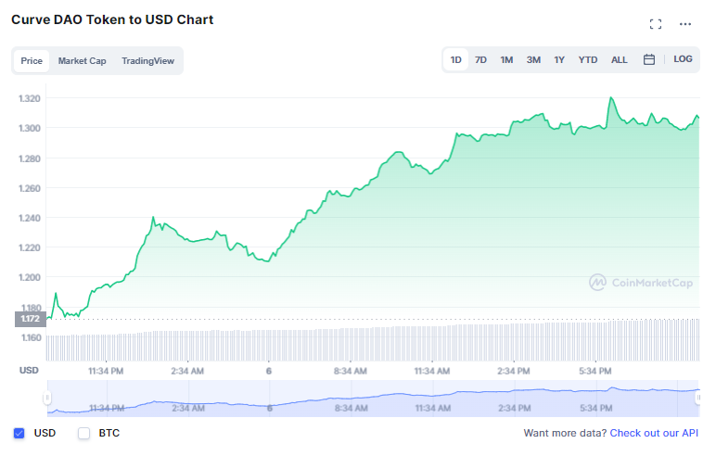Screen dimensions: 716x456
Task: Check the BTC currency checkbox
Action: (84, 433)
